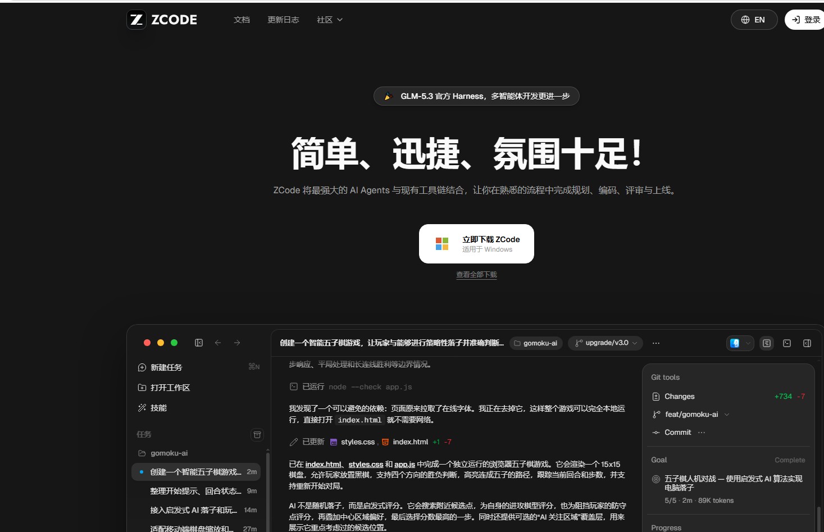
Task: Switch language with the EN button
Action: pos(754,20)
